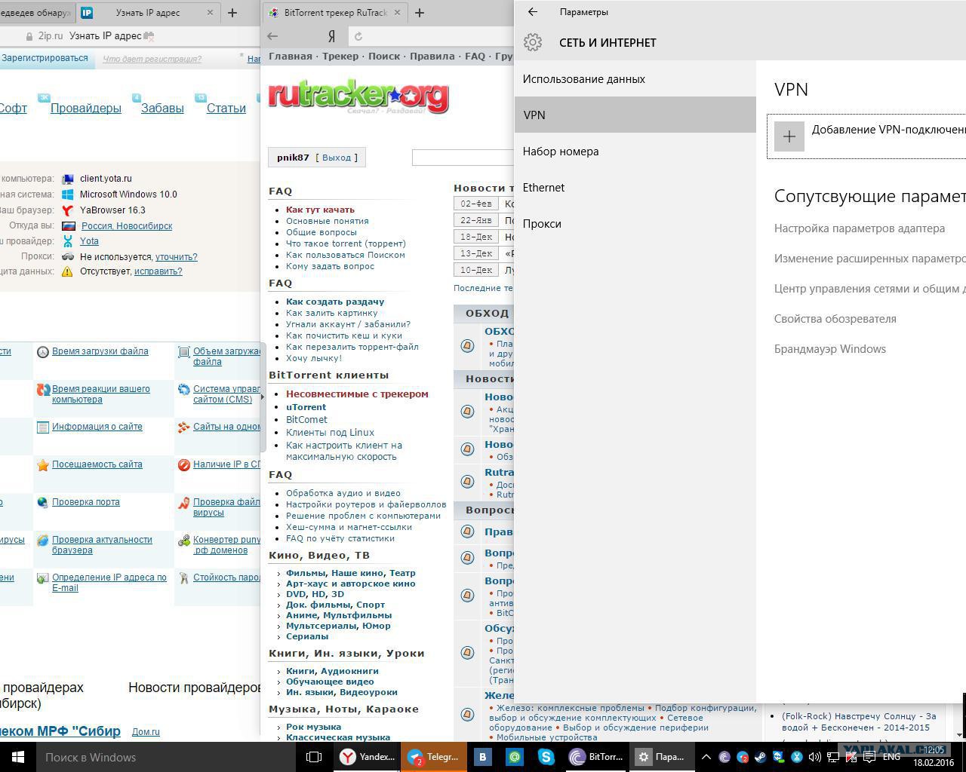
Task: Select Использование данных in Settings sidebar
Action: point(635,78)
